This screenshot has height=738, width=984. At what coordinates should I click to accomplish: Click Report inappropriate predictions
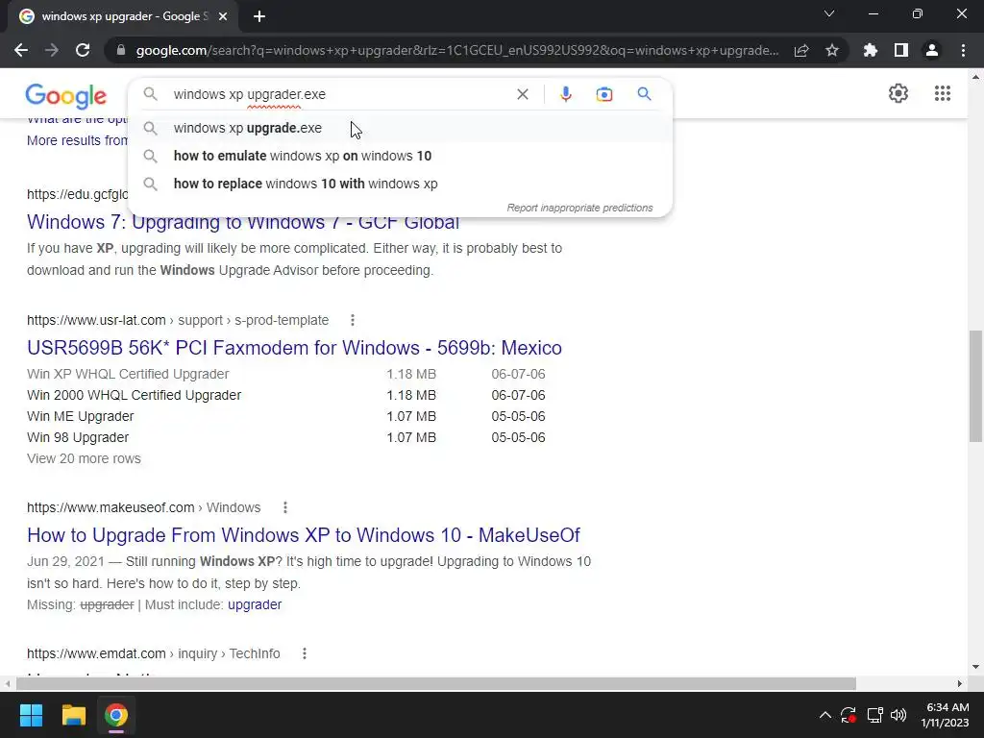tap(579, 208)
